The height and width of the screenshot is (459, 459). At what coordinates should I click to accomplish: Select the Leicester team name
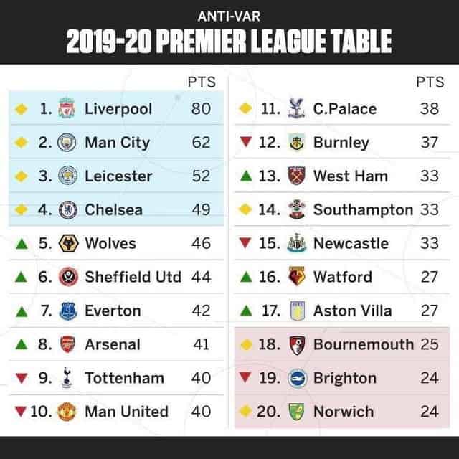(118, 176)
